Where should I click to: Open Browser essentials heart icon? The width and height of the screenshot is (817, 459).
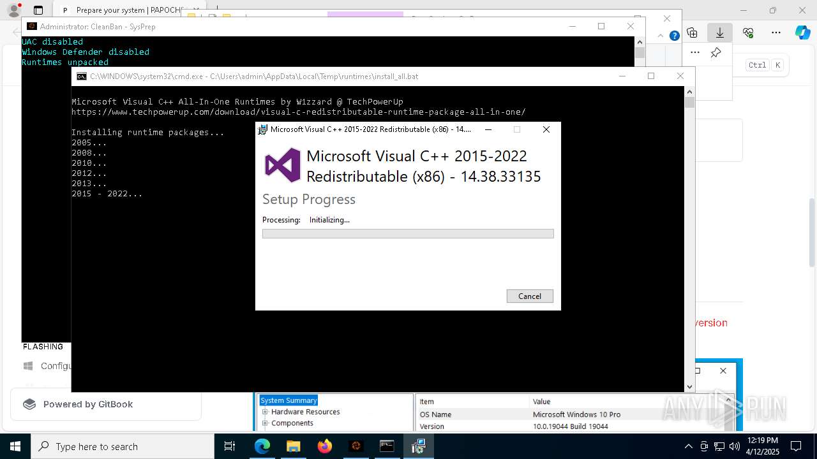coord(748,33)
